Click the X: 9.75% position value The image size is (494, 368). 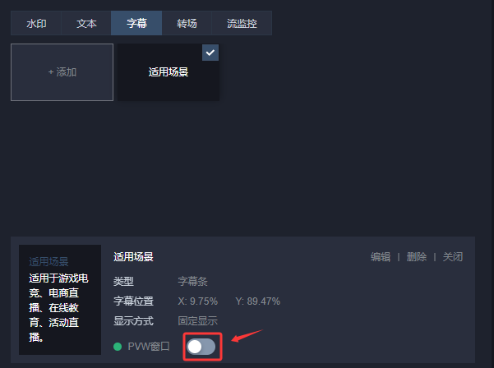pyautogui.click(x=197, y=301)
